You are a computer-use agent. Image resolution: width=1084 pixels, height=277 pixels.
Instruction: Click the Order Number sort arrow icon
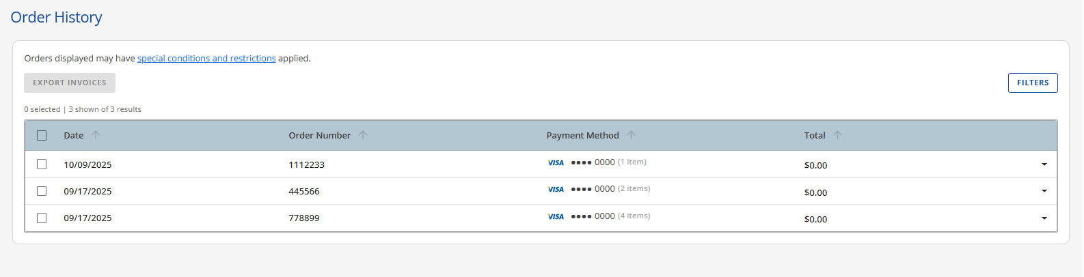[363, 135]
